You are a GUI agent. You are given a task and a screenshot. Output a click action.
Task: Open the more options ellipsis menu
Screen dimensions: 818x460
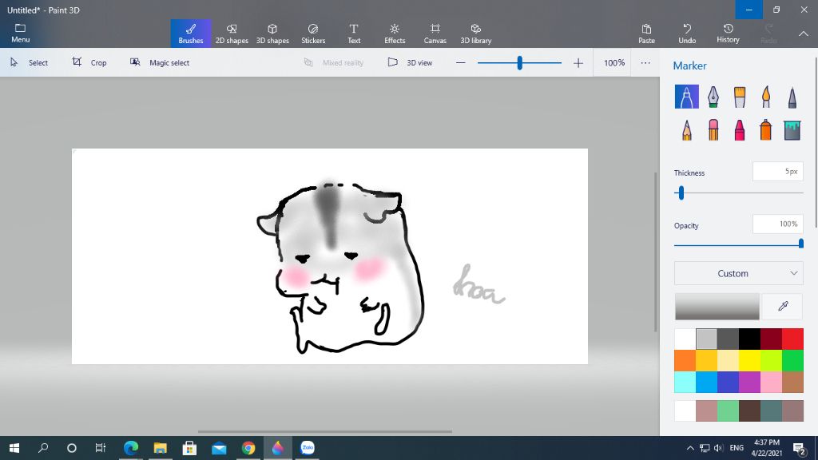pos(645,62)
